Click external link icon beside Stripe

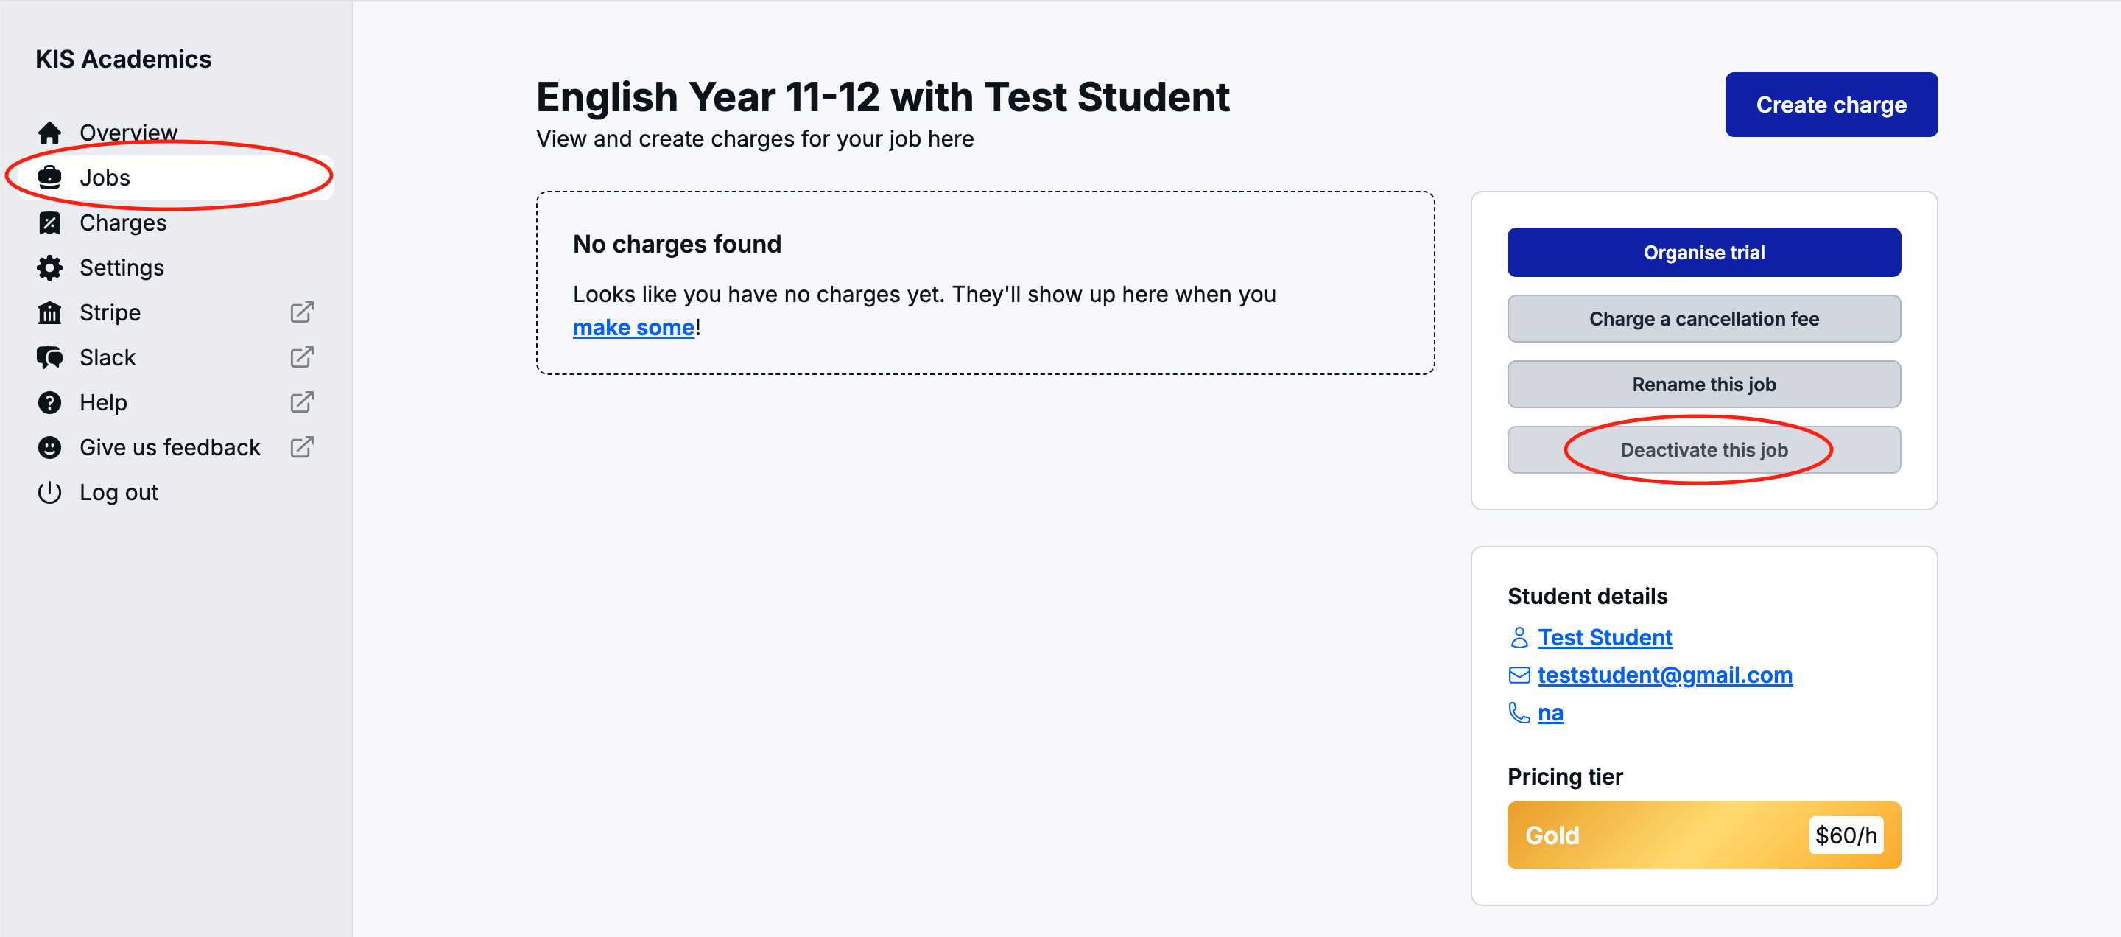[302, 313]
